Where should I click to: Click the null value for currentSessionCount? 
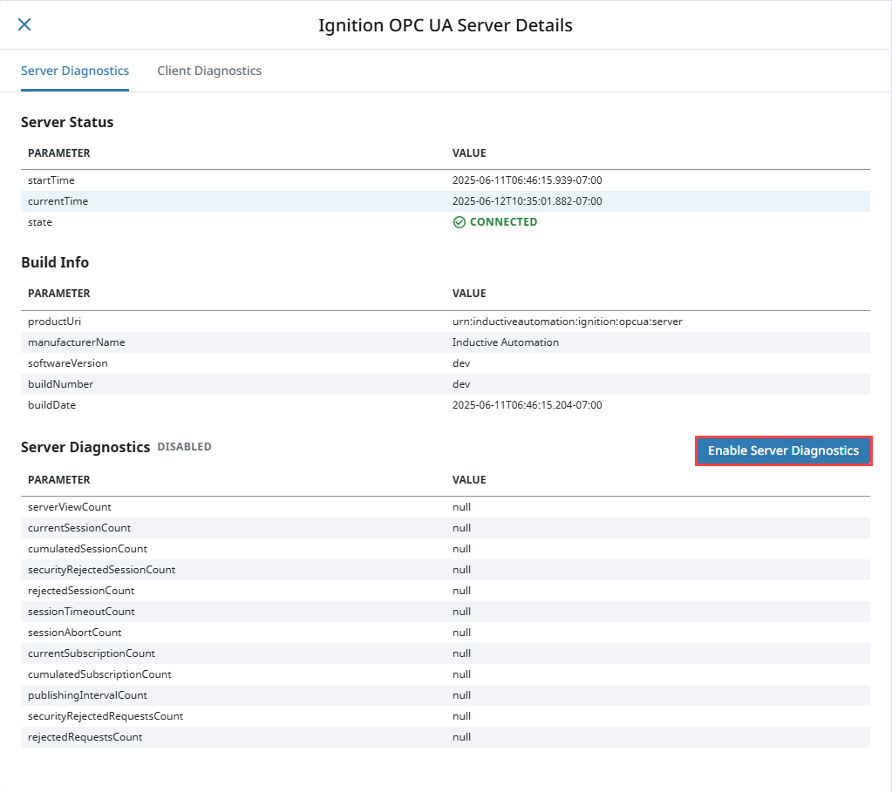point(461,528)
